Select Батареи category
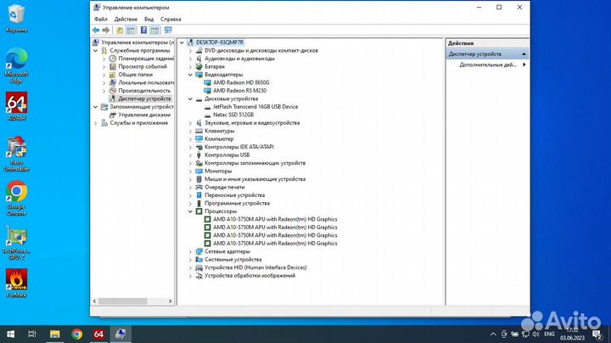Image resolution: width=611 pixels, height=343 pixels. [215, 67]
